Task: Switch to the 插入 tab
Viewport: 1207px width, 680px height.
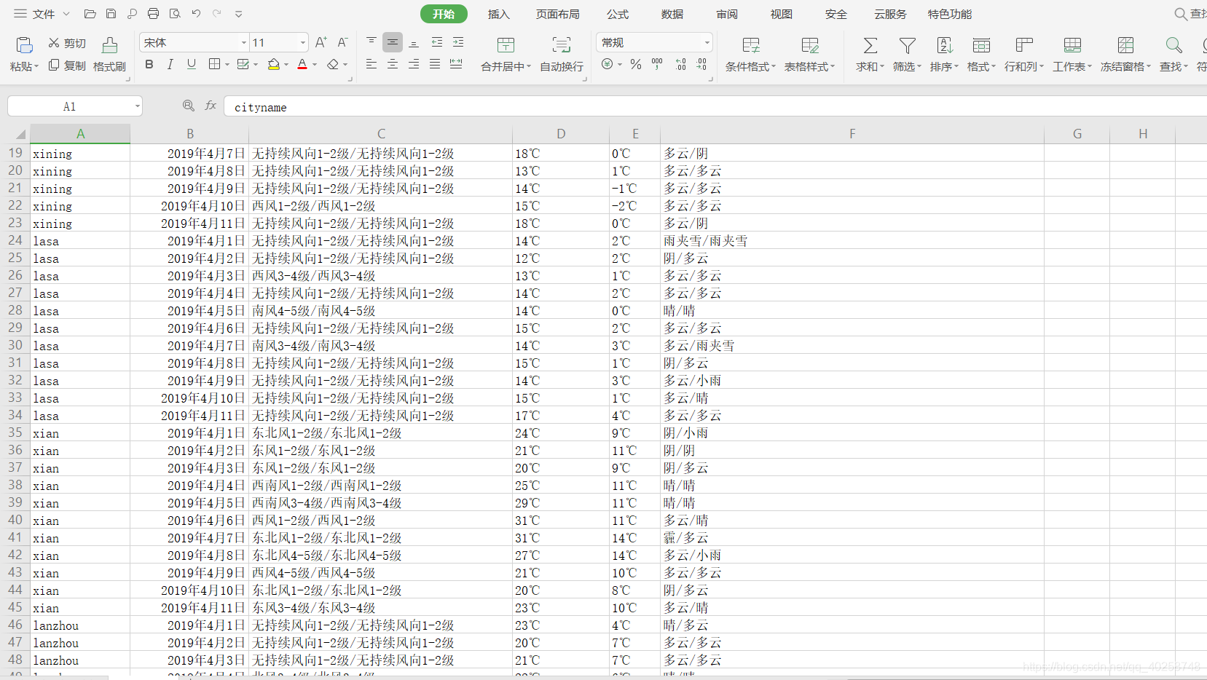Action: pyautogui.click(x=499, y=14)
